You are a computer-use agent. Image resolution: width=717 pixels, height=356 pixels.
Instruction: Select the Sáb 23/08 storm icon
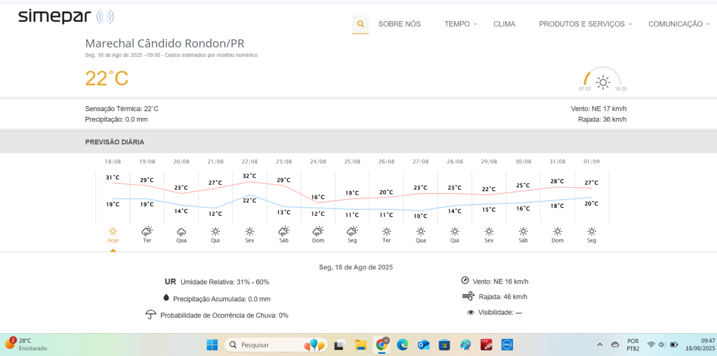[x=284, y=231]
